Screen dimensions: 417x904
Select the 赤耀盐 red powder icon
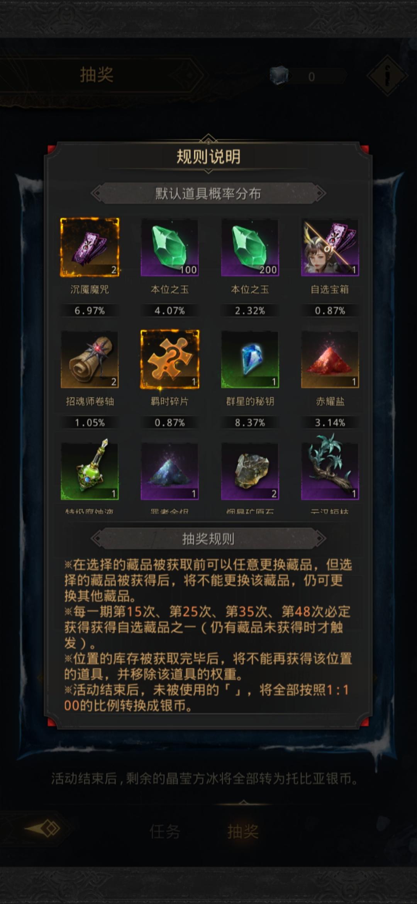coord(330,359)
